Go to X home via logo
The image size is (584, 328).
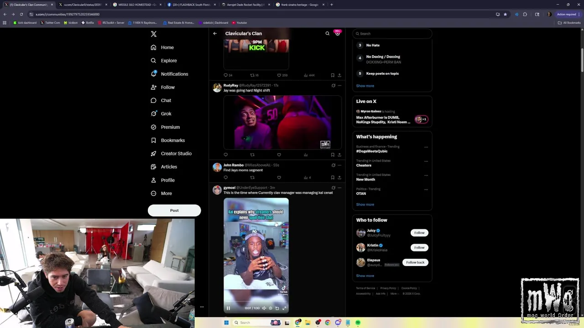click(154, 34)
